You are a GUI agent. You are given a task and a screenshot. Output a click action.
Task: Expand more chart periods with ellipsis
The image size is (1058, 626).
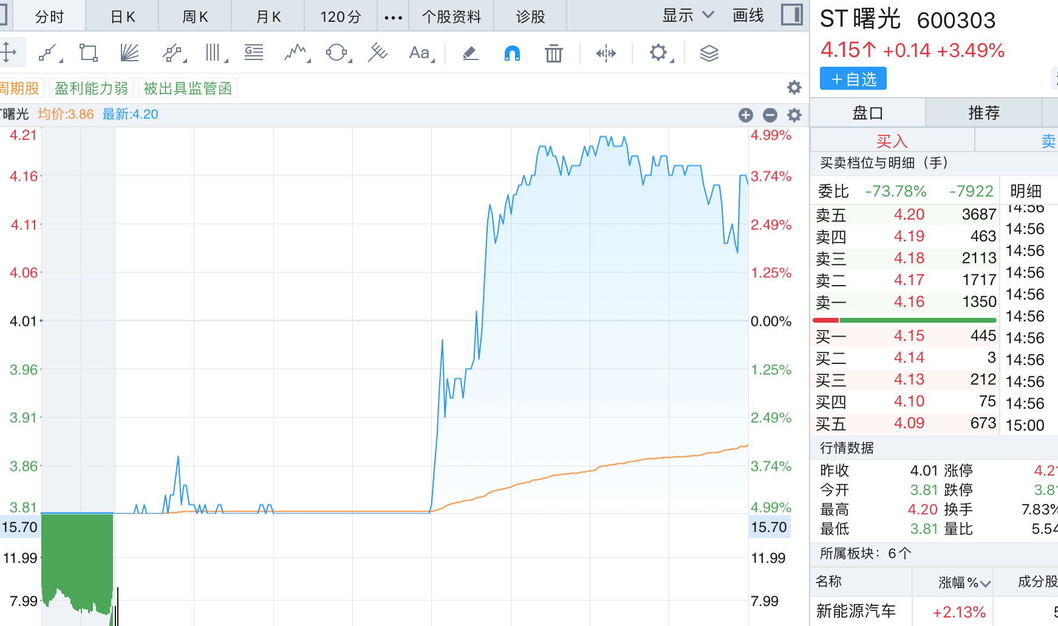point(393,17)
